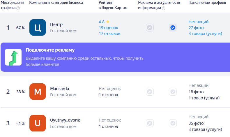Click 'Компания и категория бизнеса' column header

point(56,3)
